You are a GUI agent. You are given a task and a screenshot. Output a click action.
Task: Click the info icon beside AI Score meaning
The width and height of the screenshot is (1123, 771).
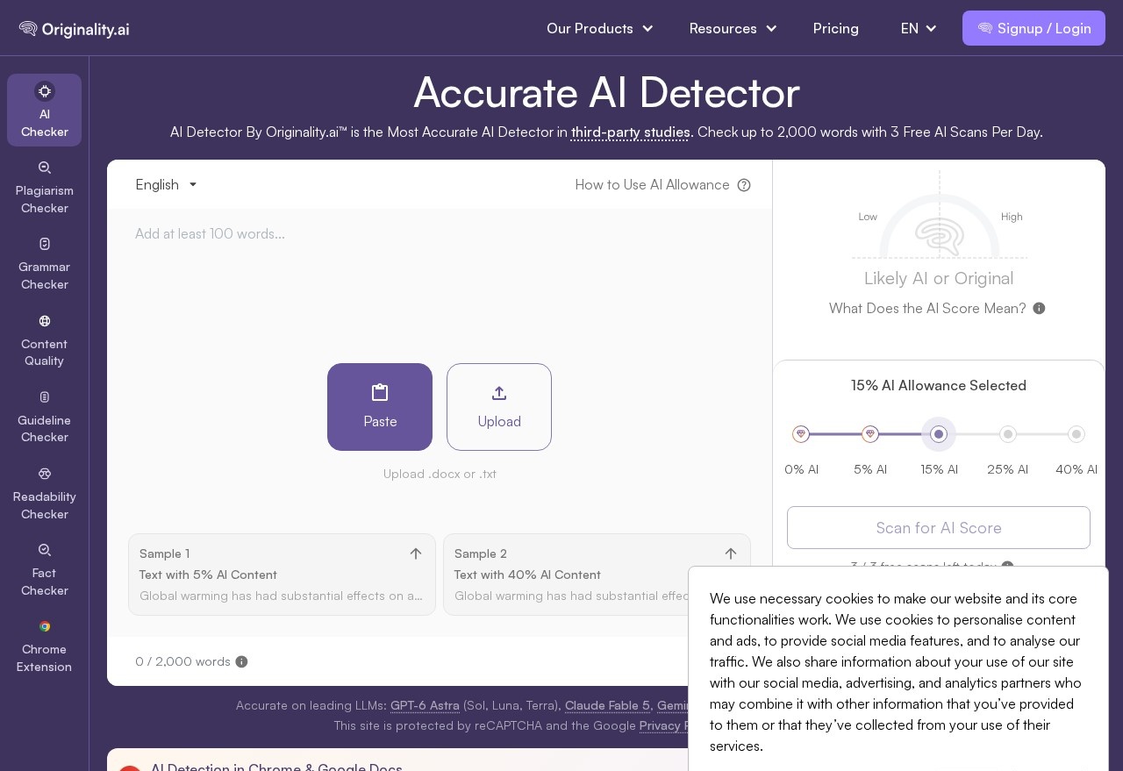1039,309
